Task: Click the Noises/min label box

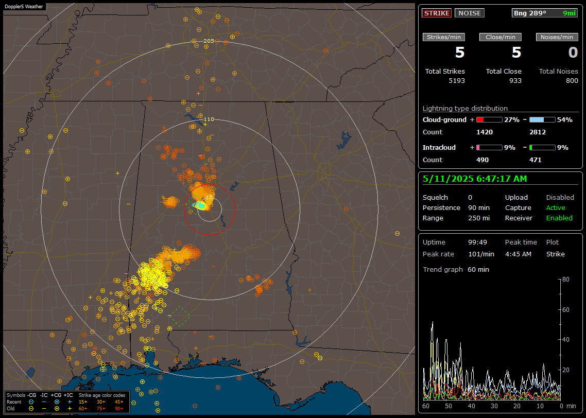Action: [557, 37]
